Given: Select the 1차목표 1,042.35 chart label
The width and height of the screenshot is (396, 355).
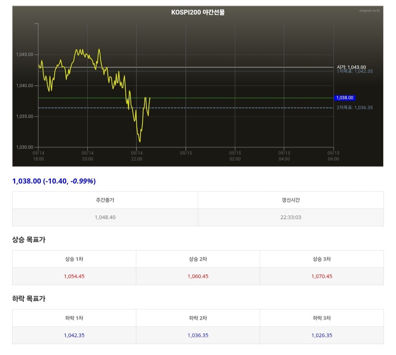Looking at the screenshot, I should 355,71.
